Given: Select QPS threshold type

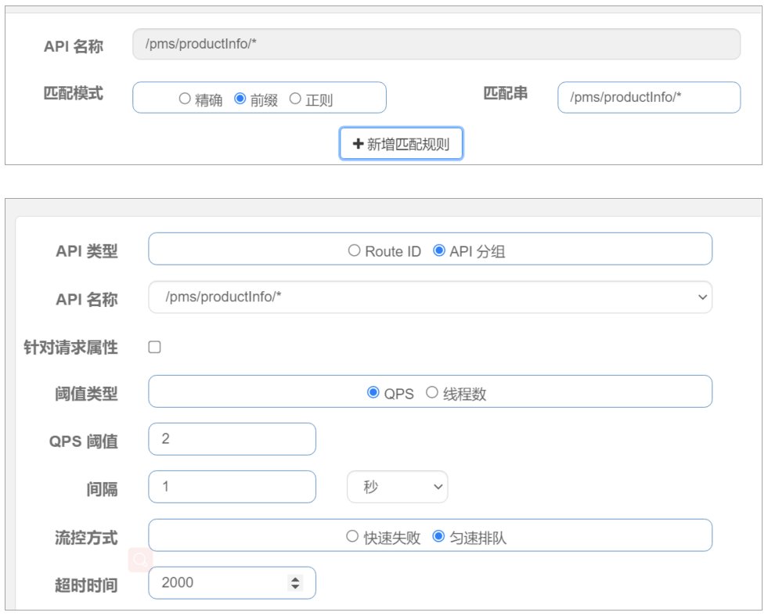Looking at the screenshot, I should coord(373,393).
